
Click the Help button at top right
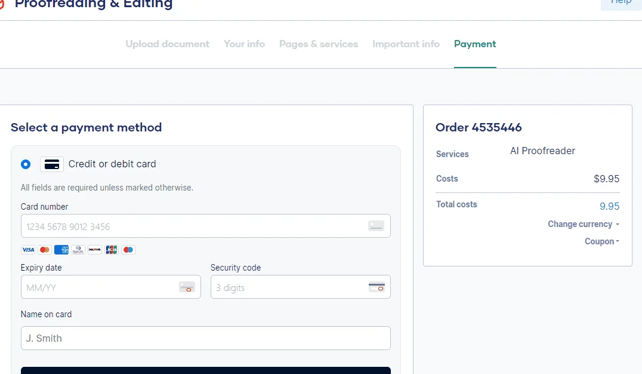pyautogui.click(x=621, y=2)
